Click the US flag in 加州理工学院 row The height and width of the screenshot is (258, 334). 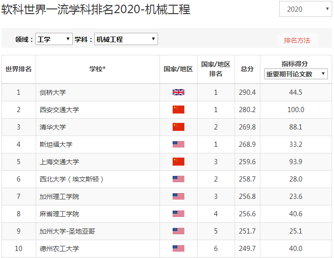click(x=178, y=197)
